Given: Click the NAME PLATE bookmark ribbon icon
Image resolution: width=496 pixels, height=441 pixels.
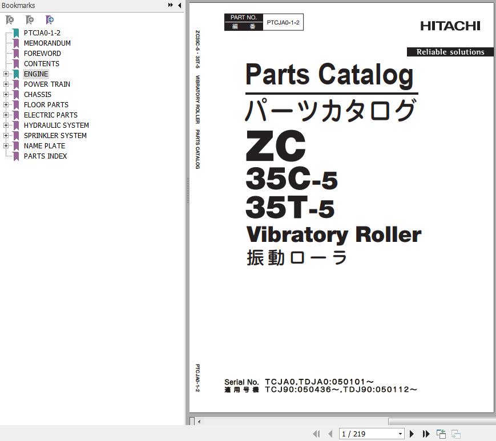Looking at the screenshot, I should click(16, 146).
